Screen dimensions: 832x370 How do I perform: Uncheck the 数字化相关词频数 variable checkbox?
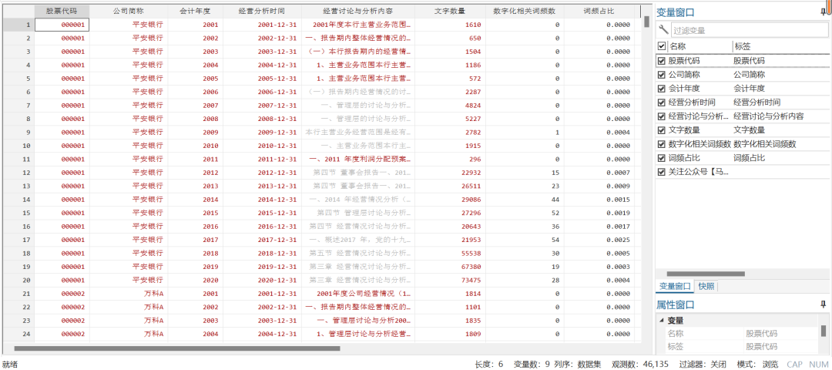coord(661,144)
